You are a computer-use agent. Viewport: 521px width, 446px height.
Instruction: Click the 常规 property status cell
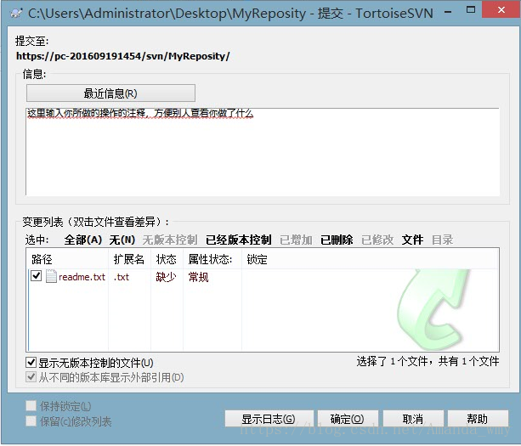pos(198,277)
